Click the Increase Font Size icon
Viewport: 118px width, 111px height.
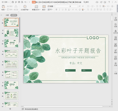click(x=80, y=6)
